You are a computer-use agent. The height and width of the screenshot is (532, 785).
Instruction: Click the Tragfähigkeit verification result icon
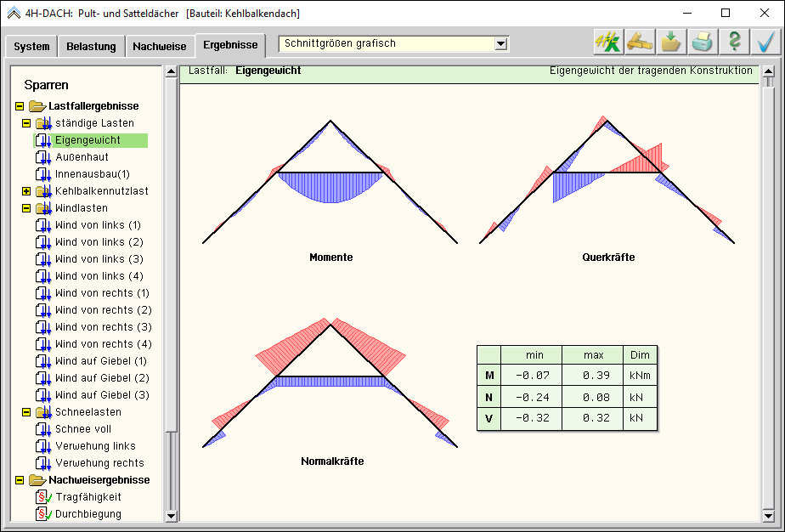tap(42, 497)
